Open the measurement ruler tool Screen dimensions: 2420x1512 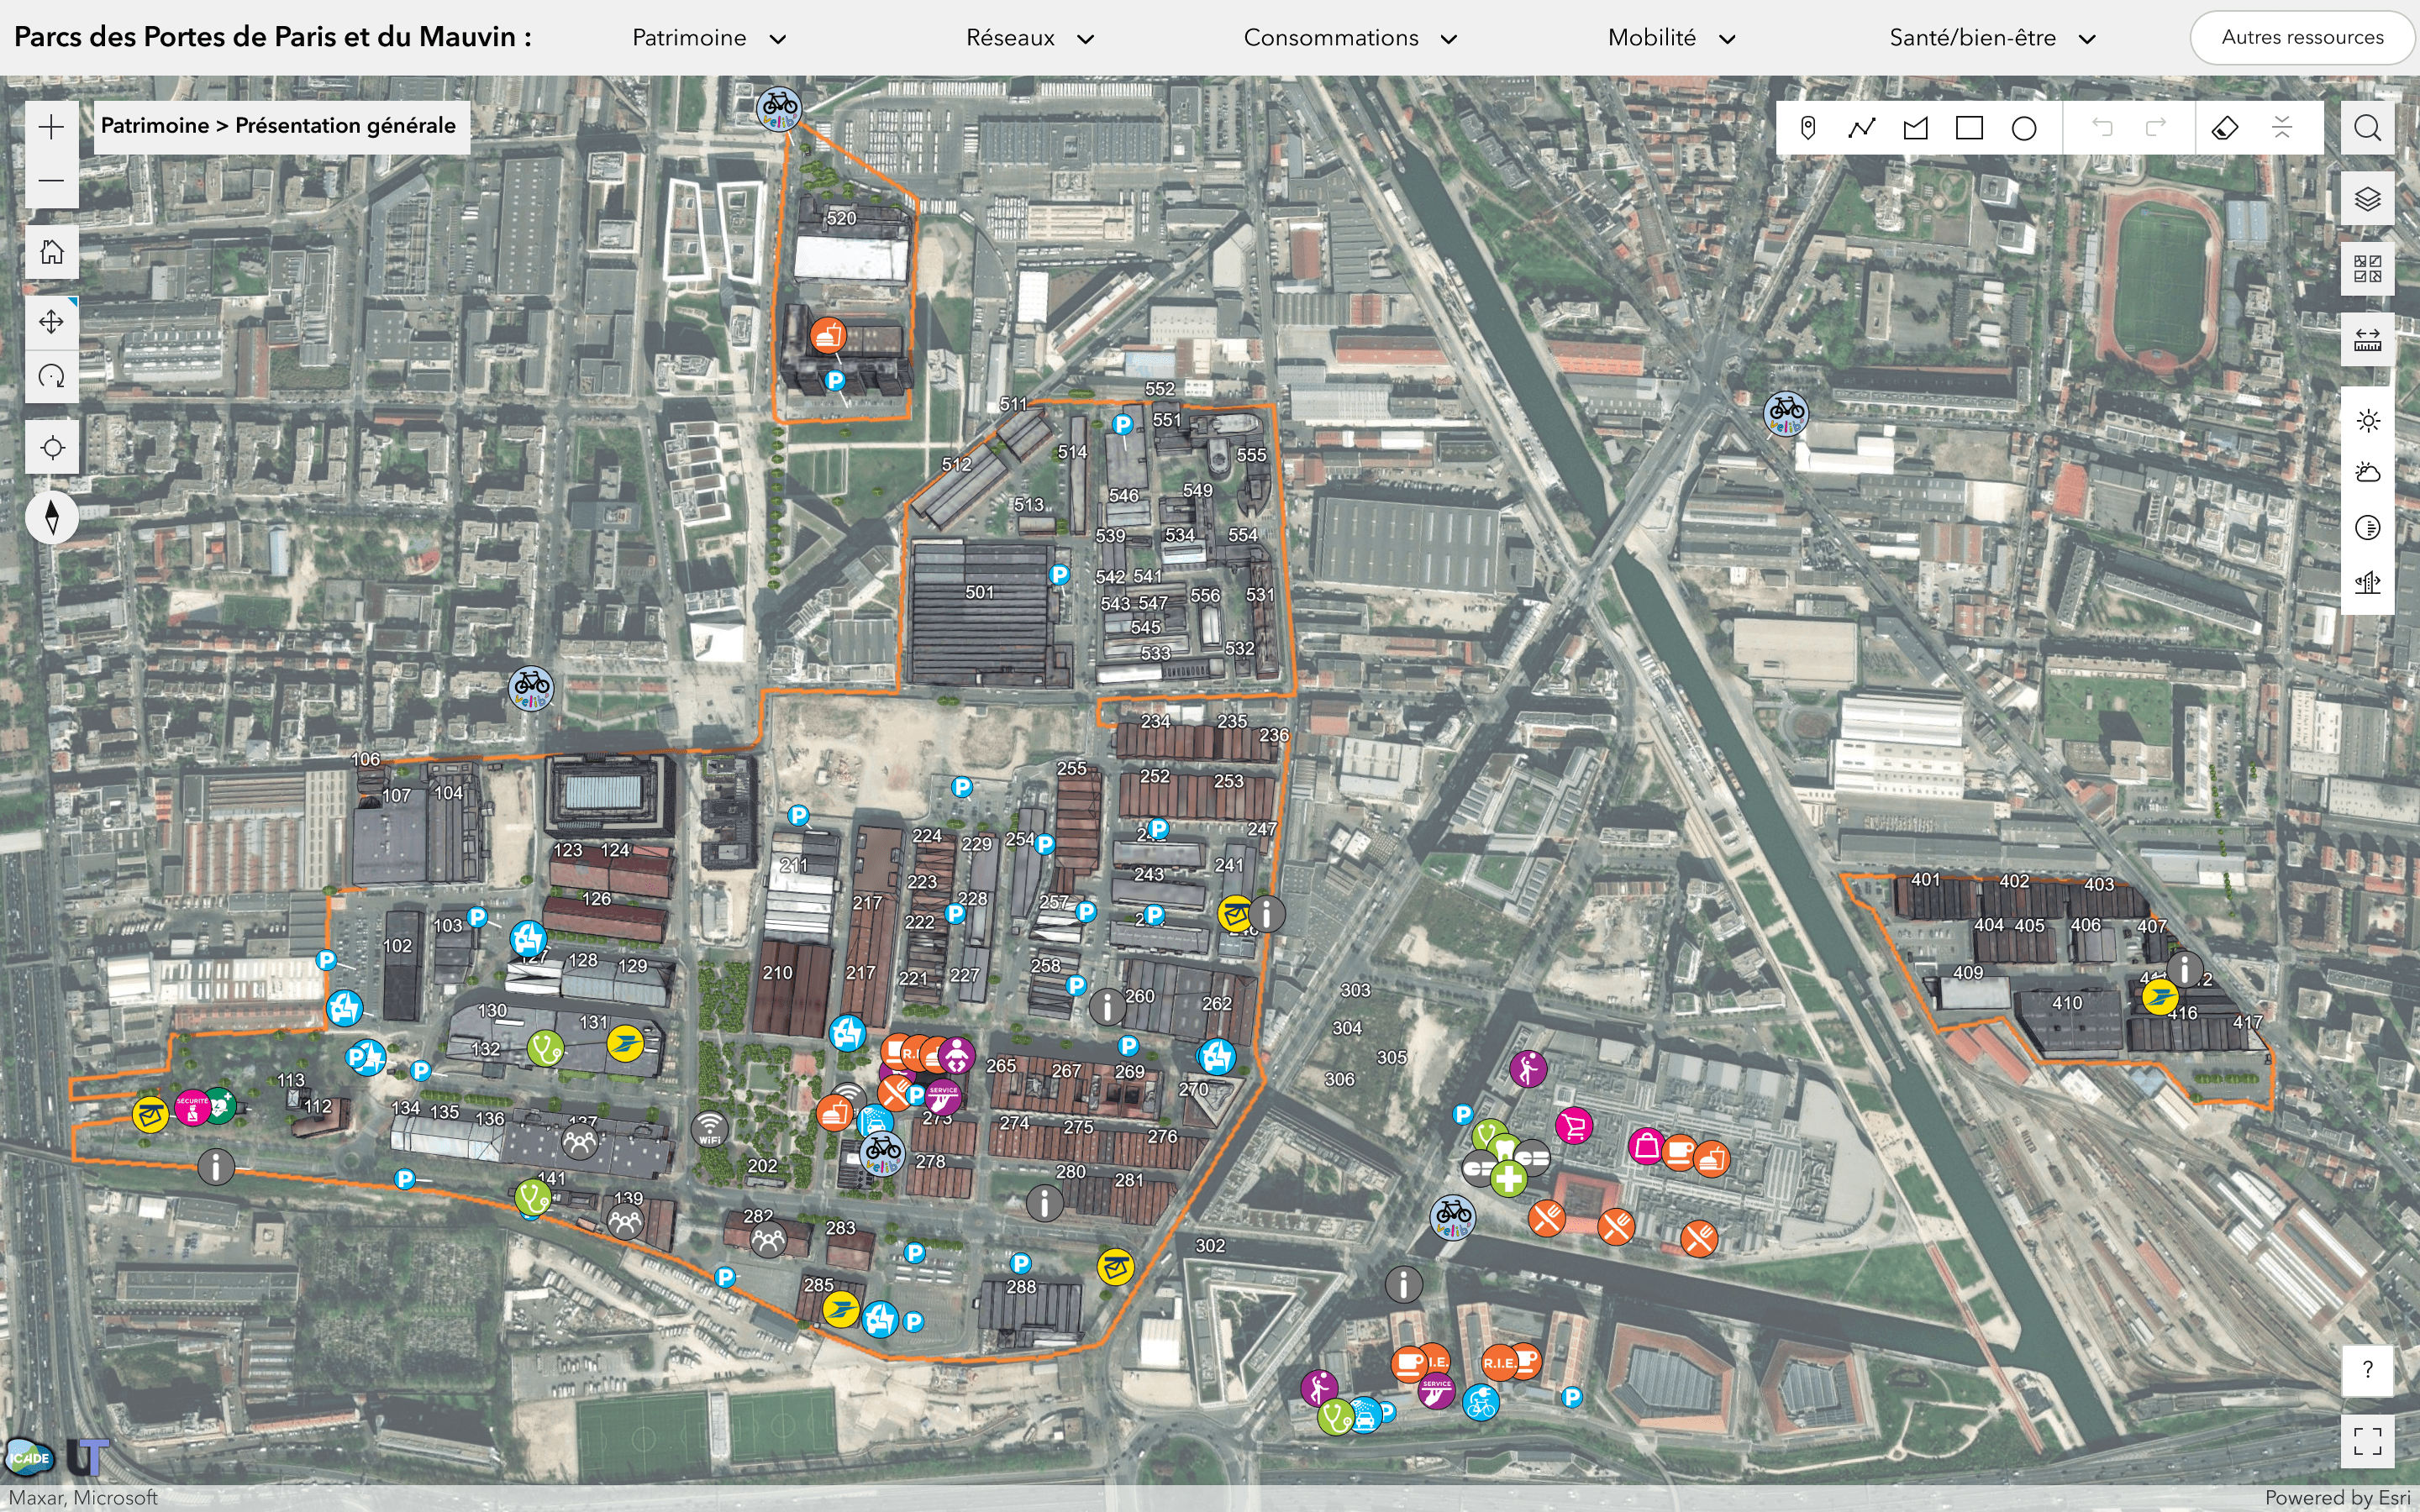[2366, 341]
